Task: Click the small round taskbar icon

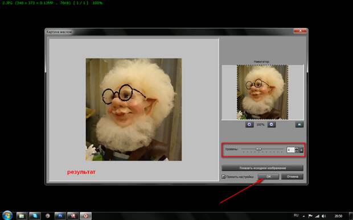Action: (47, 216)
